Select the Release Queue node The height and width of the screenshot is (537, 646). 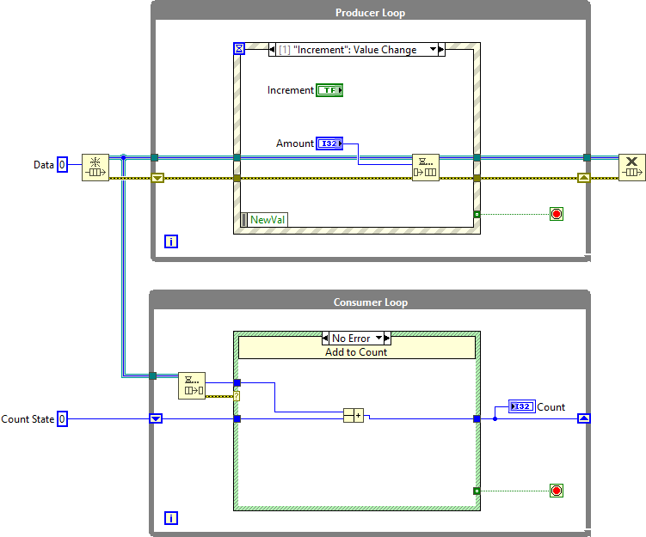click(631, 168)
